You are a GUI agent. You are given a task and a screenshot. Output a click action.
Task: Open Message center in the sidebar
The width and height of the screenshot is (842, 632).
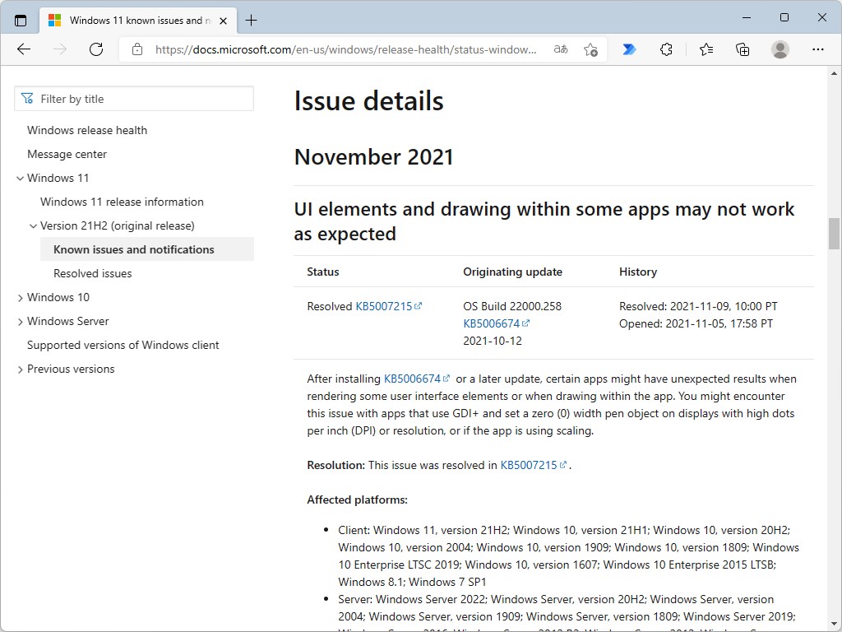tap(67, 154)
